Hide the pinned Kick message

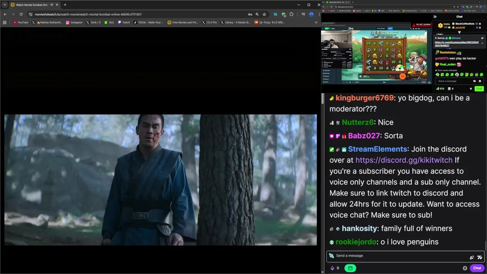point(482,38)
